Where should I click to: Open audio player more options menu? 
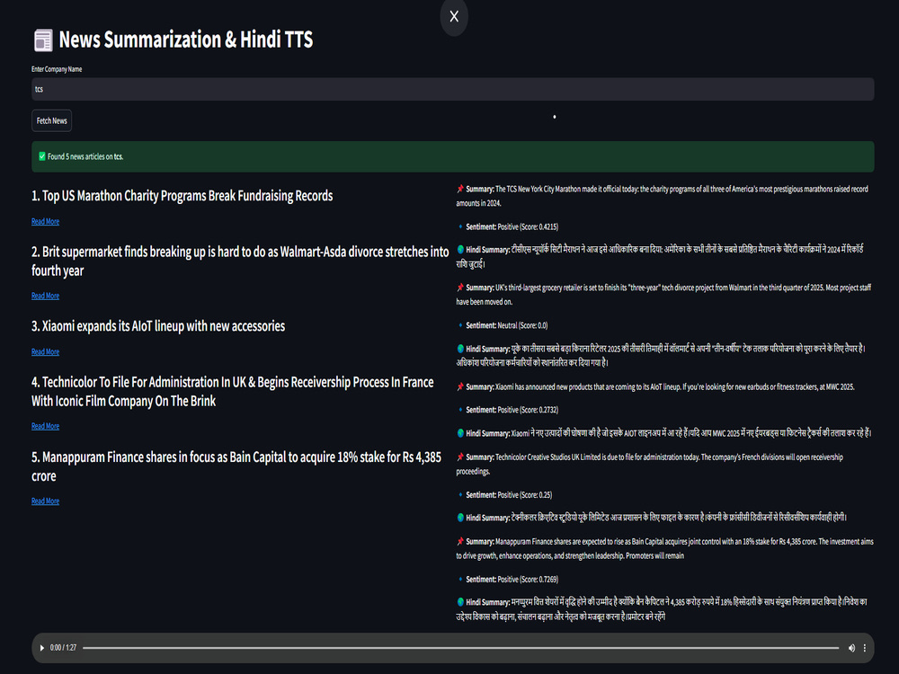(x=865, y=648)
